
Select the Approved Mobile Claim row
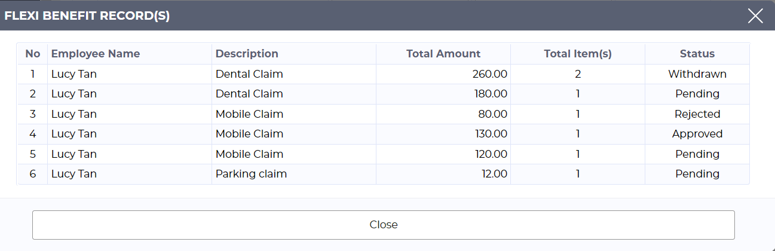(x=249, y=134)
